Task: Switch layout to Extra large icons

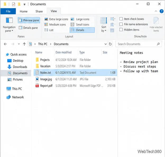Action: point(56,19)
